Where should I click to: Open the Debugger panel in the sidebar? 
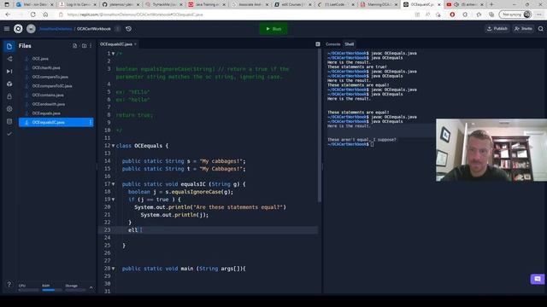[x=9, y=72]
